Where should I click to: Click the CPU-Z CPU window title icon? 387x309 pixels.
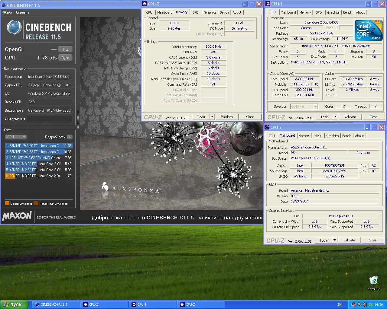pos(268,4)
